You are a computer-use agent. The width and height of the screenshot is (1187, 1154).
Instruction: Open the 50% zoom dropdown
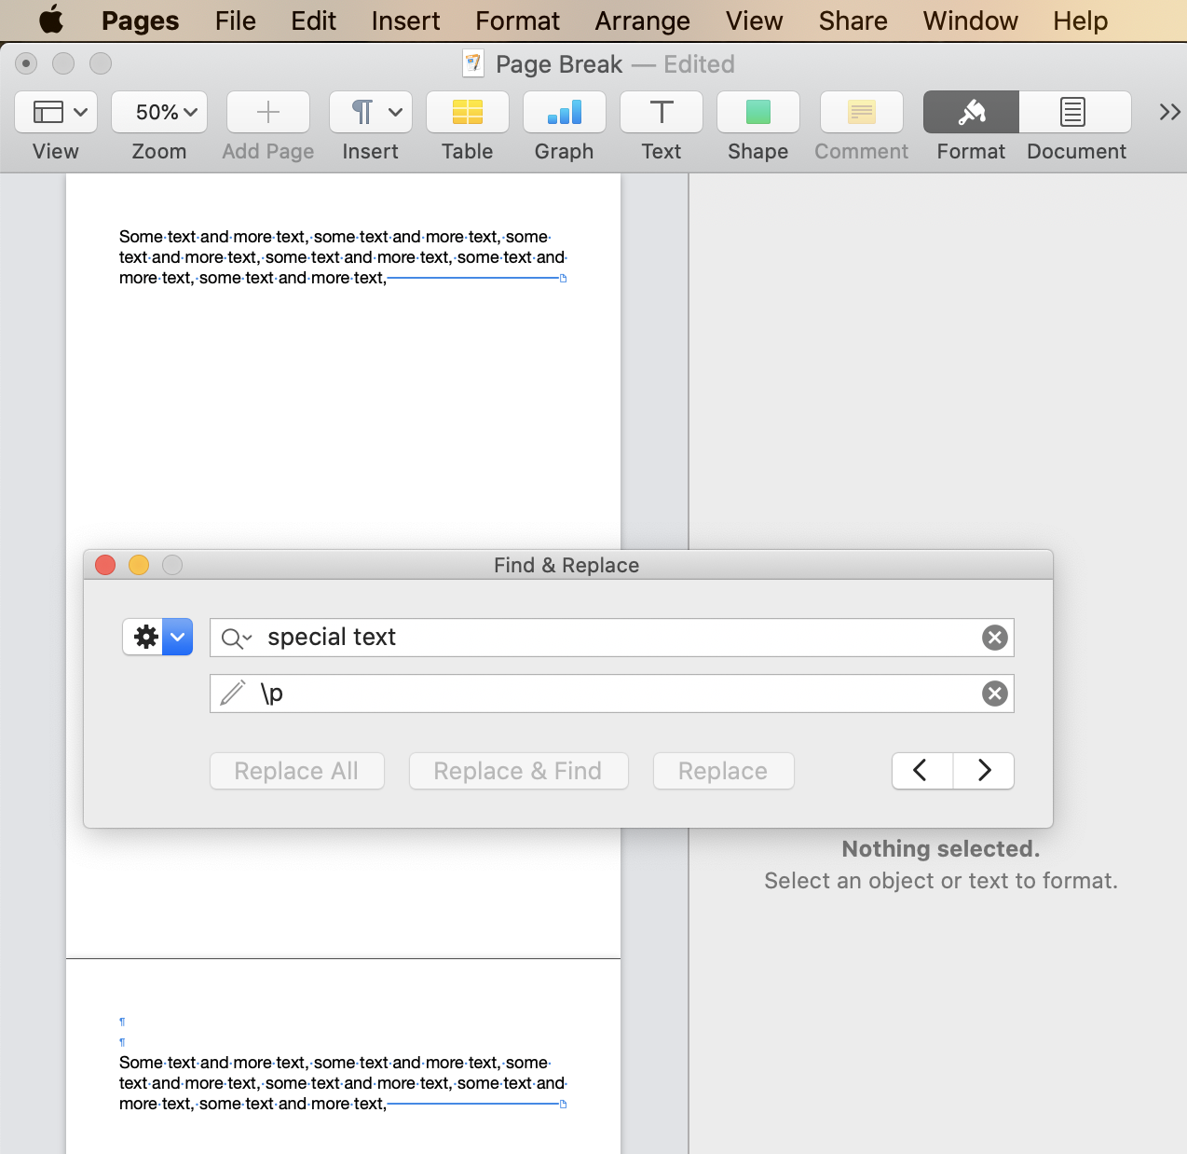[x=159, y=113]
